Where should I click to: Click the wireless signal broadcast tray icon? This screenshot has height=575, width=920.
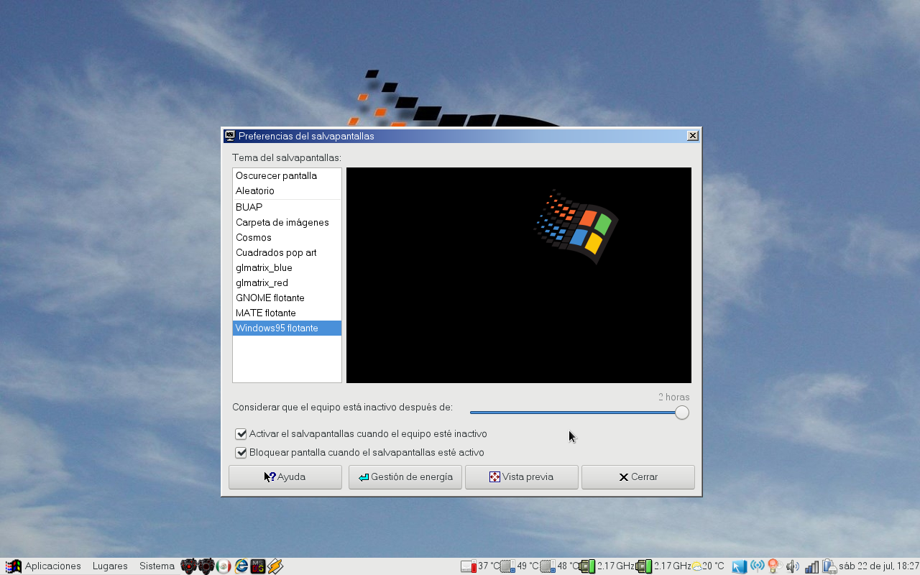(757, 566)
